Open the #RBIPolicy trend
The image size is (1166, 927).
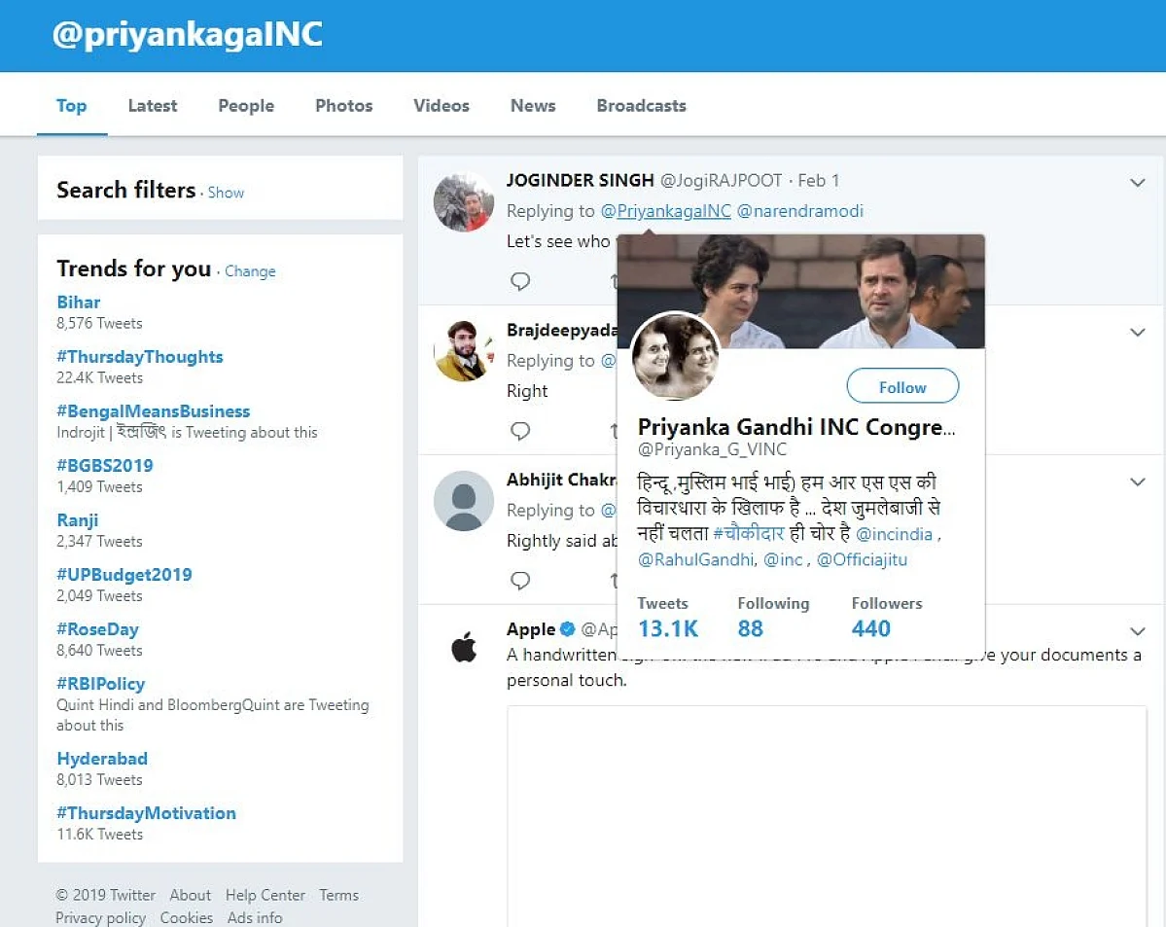100,684
